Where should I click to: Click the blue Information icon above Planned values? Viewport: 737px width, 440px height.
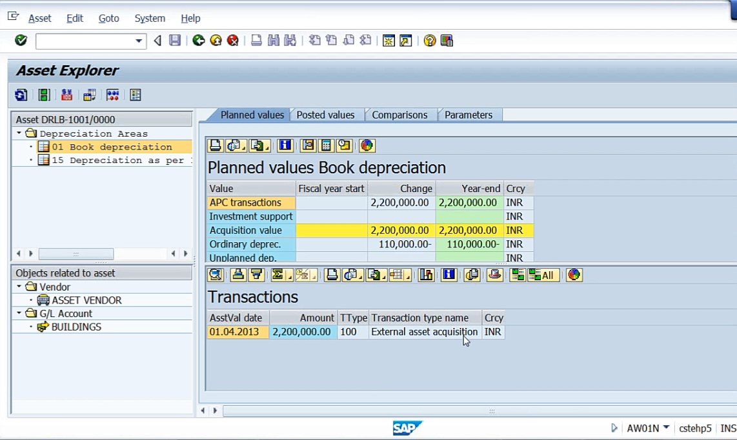285,146
